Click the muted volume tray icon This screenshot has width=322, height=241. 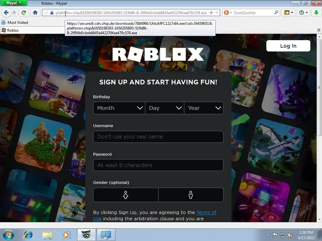point(290,235)
